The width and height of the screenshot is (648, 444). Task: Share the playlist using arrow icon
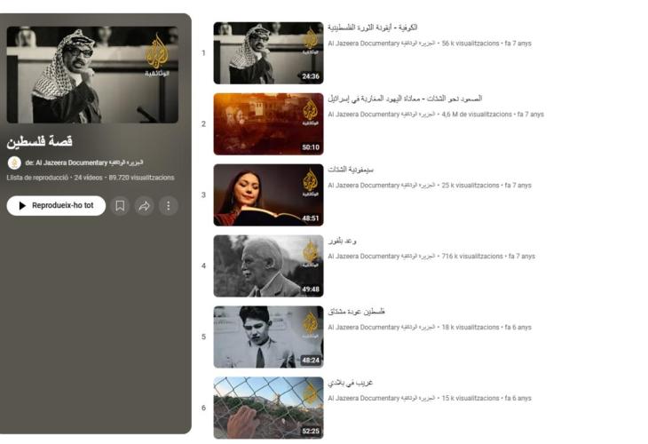click(x=144, y=205)
